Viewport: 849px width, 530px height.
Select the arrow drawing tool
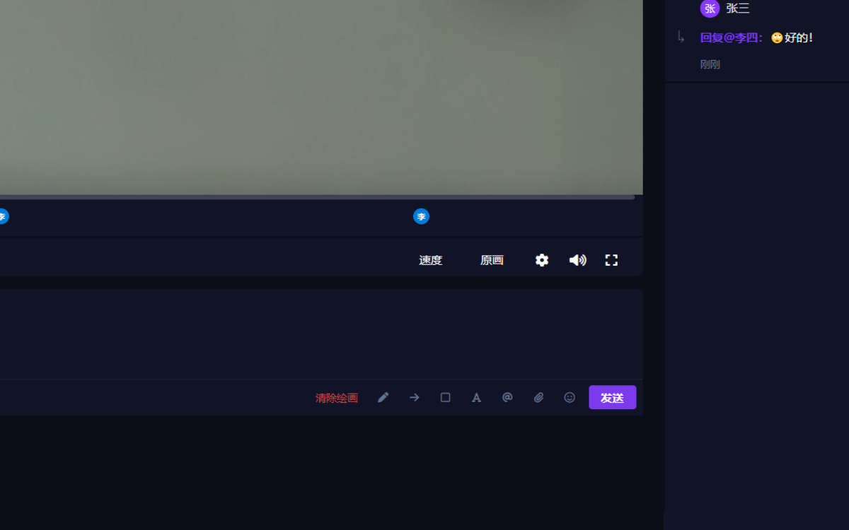415,398
